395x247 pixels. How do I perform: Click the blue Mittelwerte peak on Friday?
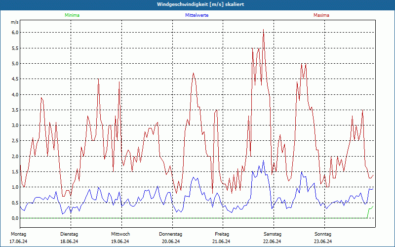[x=264, y=162]
